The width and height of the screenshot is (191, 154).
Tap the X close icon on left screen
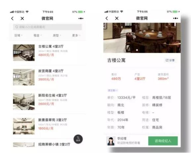(22, 19)
